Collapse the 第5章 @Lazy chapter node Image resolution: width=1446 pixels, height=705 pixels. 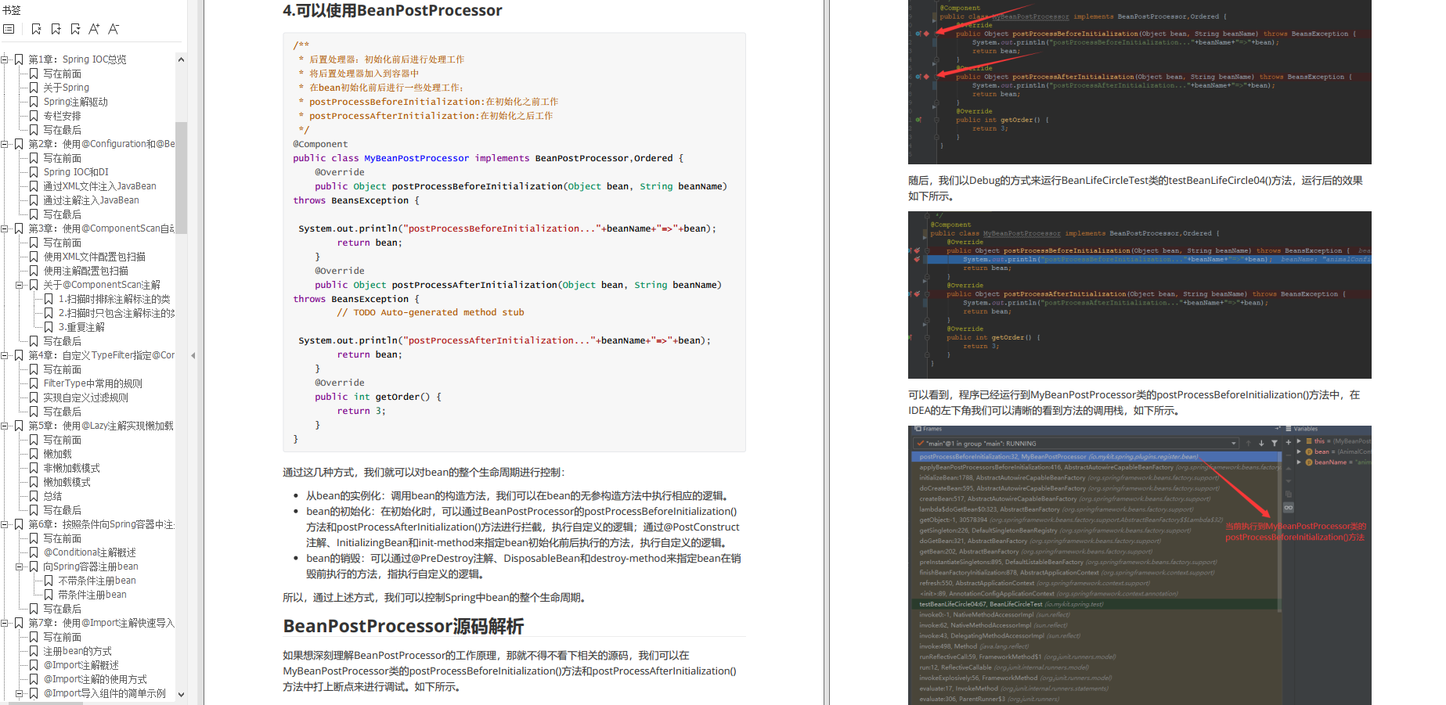point(5,426)
